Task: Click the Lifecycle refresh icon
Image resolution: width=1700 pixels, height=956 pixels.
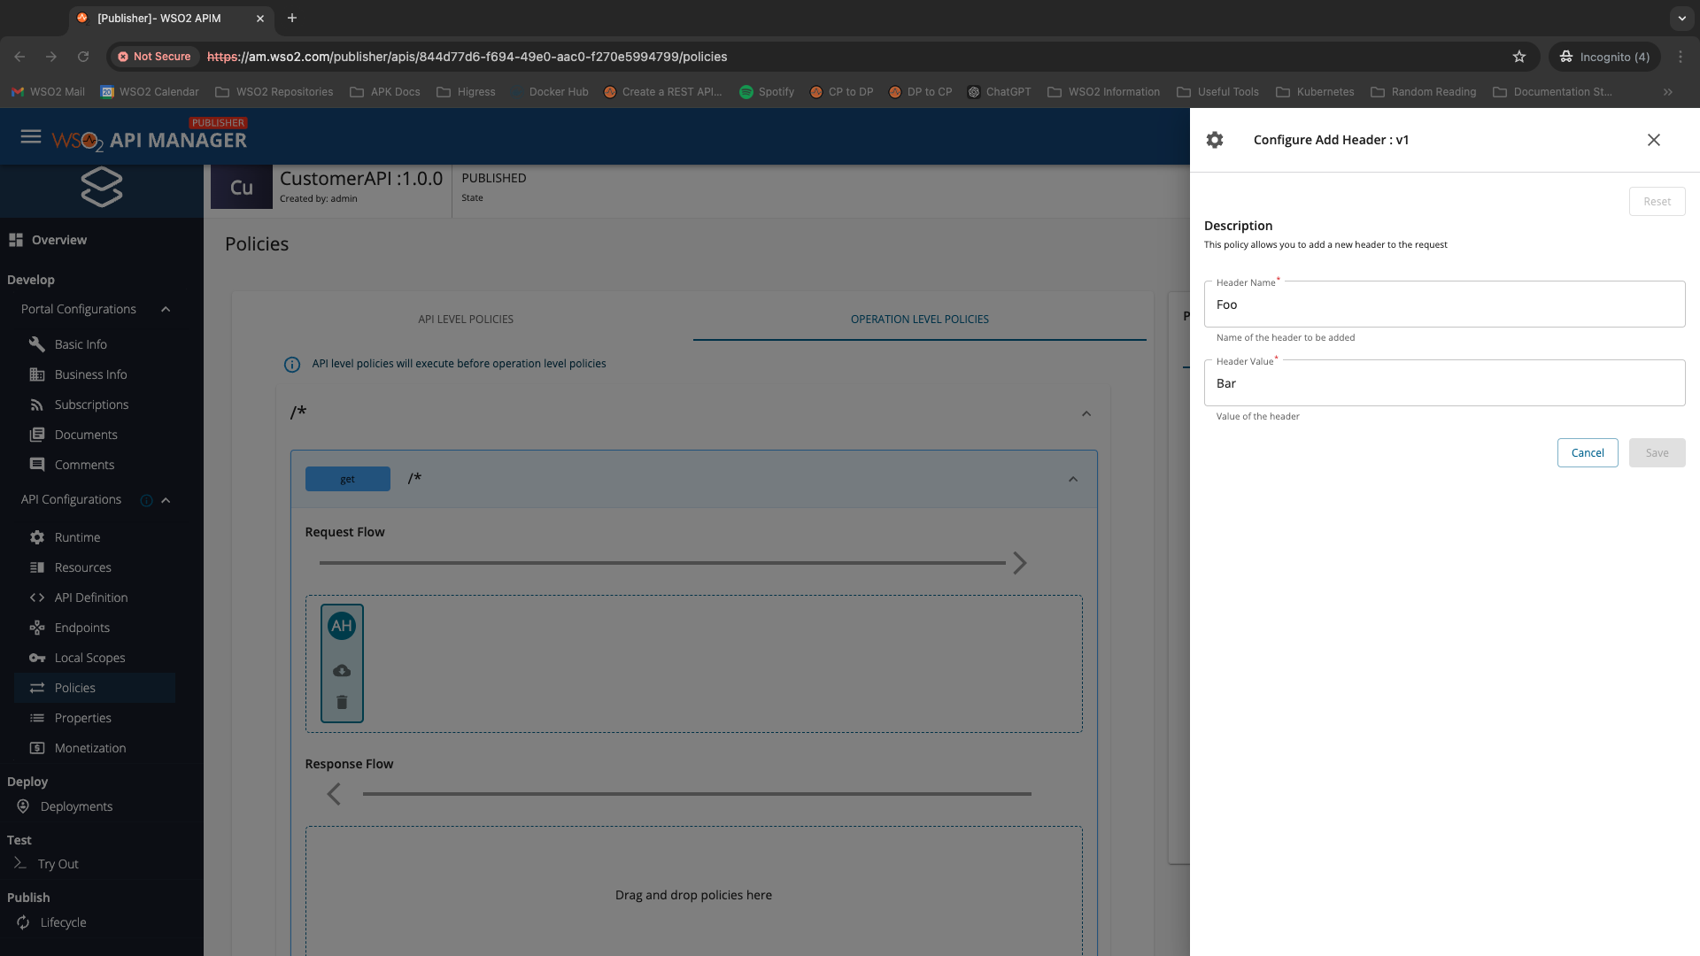Action: coord(23,922)
